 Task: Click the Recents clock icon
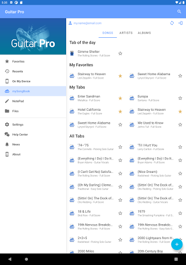point(7,71)
